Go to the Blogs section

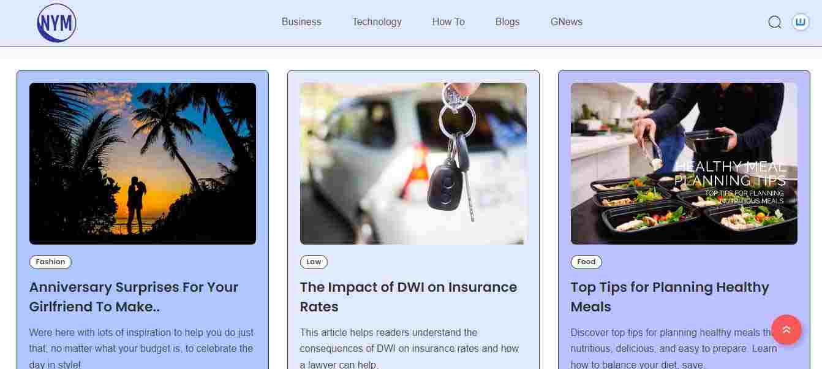(x=507, y=21)
